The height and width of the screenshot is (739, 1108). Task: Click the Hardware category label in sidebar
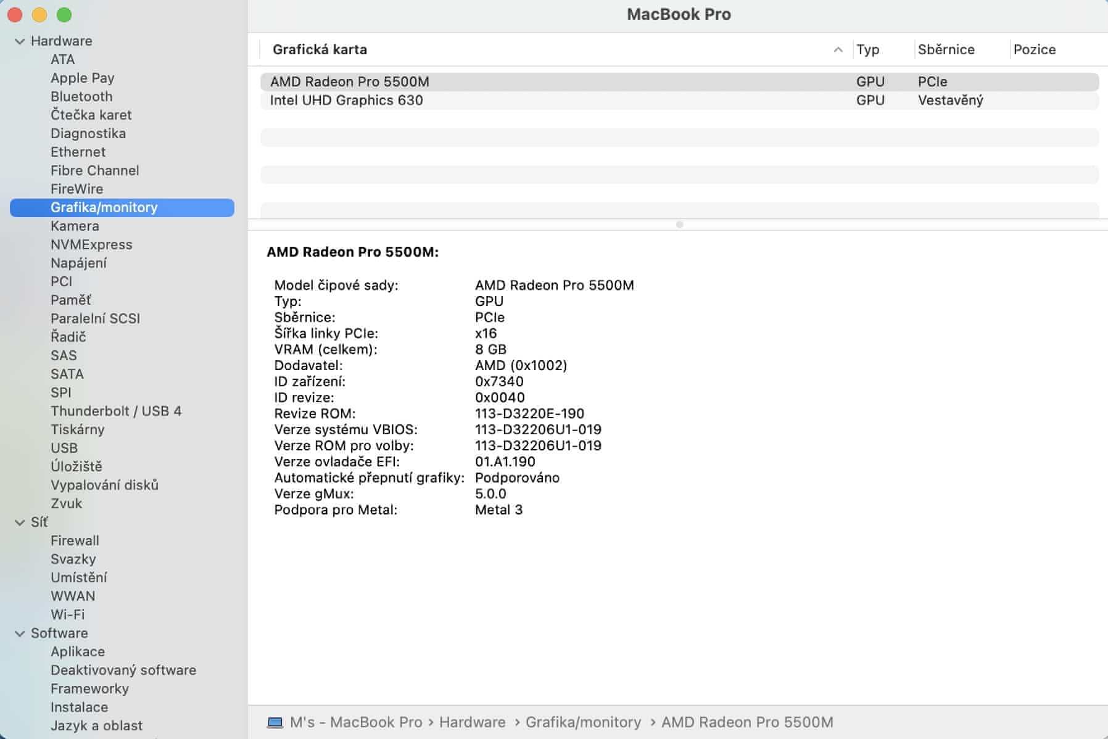click(x=62, y=41)
